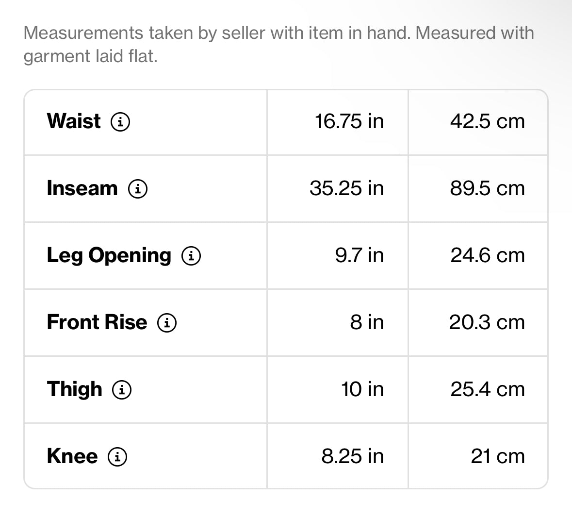Show the Knee measurement info icon
Viewport: 572px width, 518px height.
(x=117, y=457)
